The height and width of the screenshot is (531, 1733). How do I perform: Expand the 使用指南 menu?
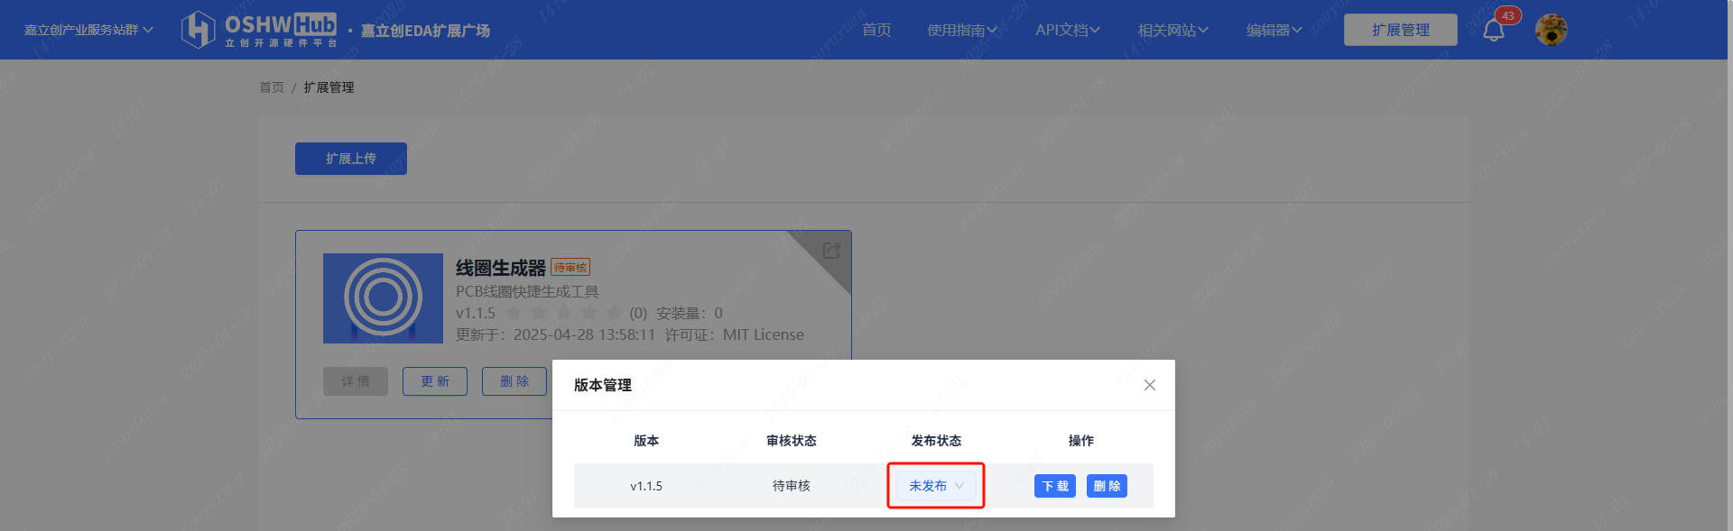pos(961,30)
